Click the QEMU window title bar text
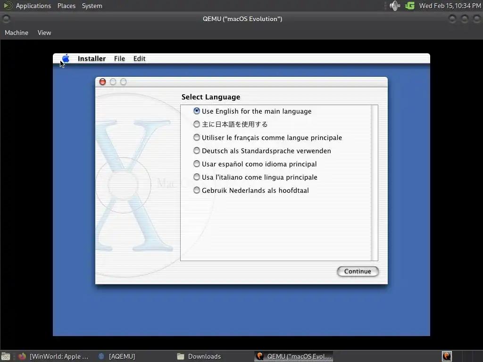The width and height of the screenshot is (483, 362). pyautogui.click(x=242, y=19)
